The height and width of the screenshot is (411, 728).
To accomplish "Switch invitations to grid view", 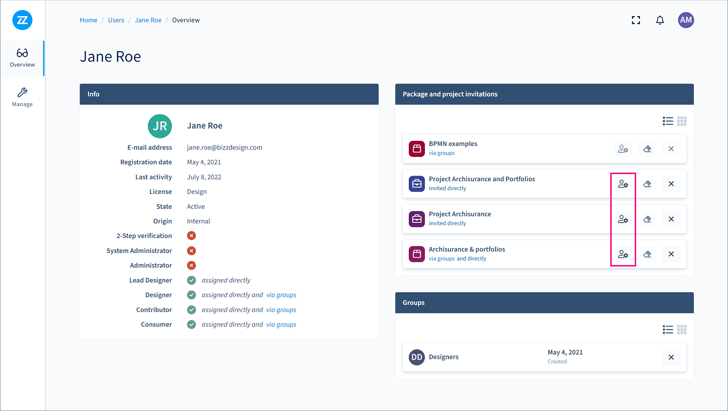I will (682, 121).
